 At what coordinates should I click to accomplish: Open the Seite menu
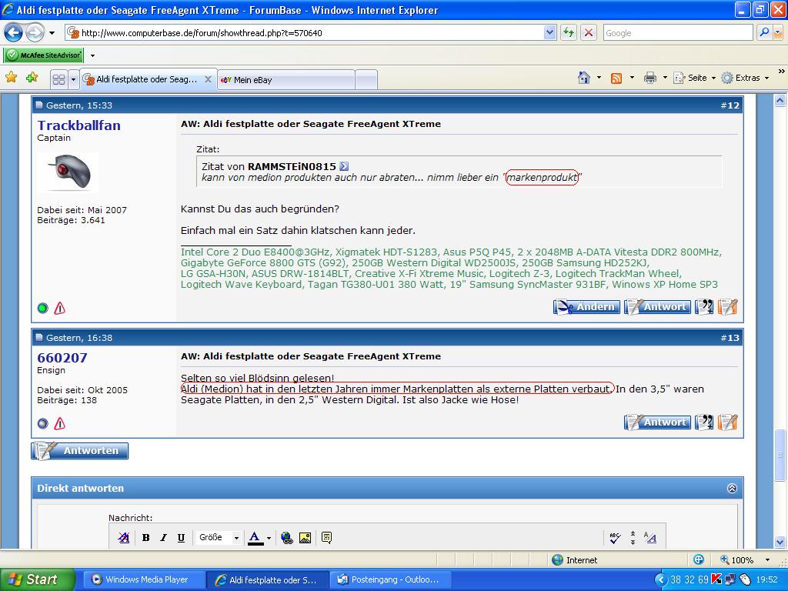(695, 78)
